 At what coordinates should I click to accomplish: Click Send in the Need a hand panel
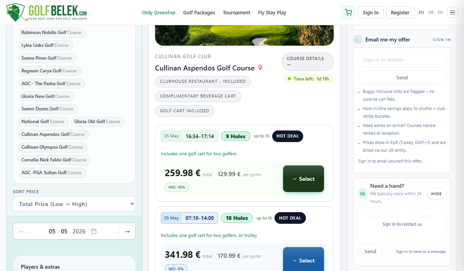[370, 251]
